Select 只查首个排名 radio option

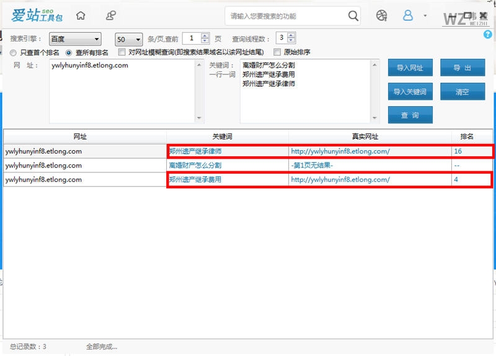(13, 53)
